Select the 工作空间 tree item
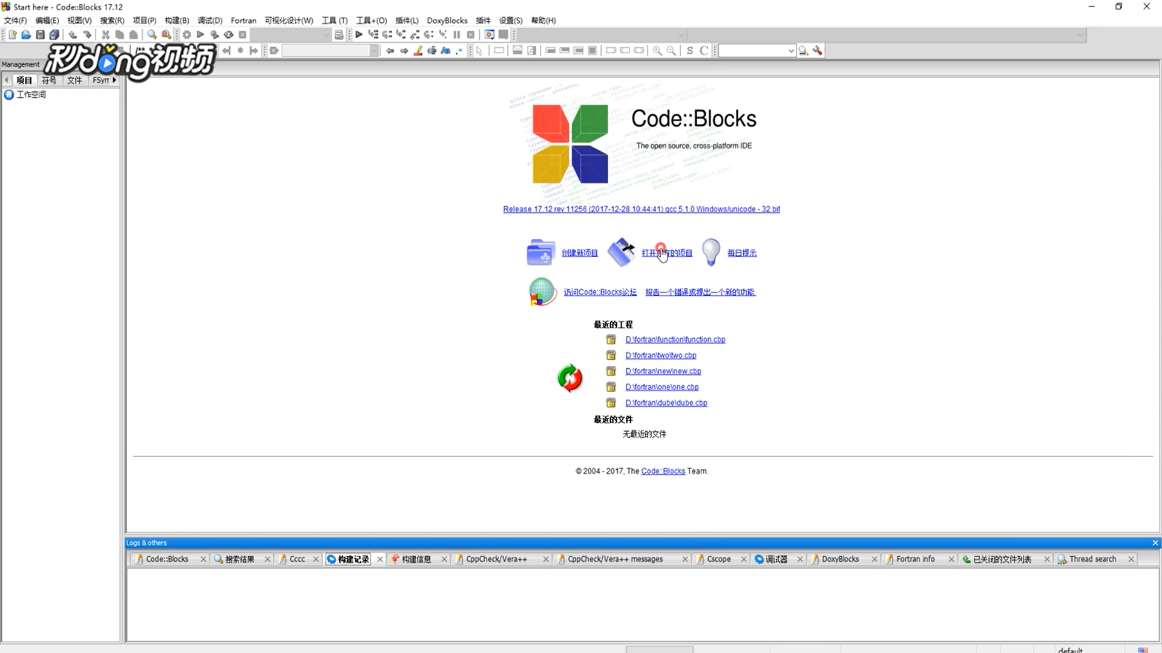1162x653 pixels. pos(31,94)
